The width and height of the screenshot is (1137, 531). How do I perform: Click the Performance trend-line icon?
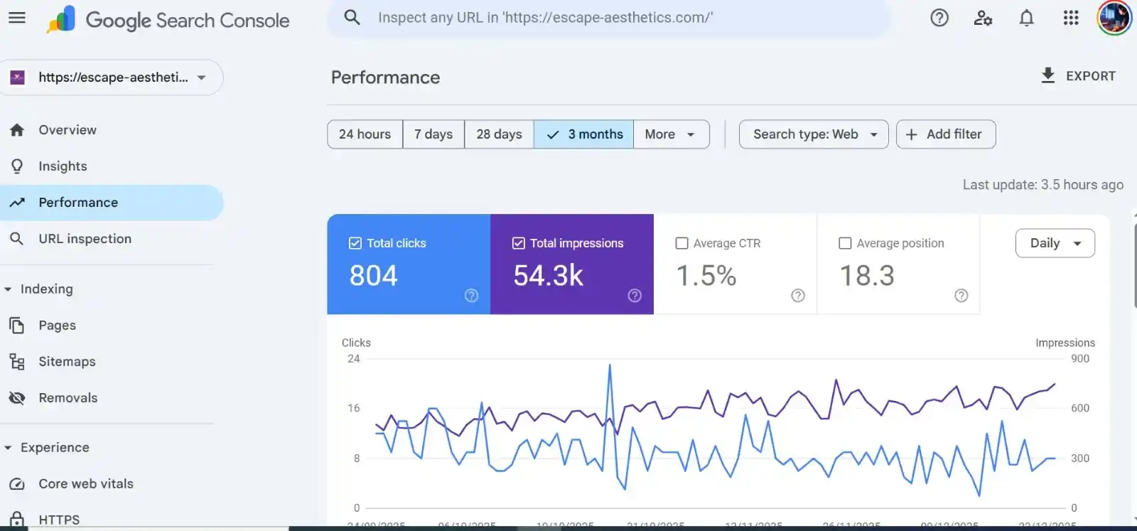[x=17, y=203]
